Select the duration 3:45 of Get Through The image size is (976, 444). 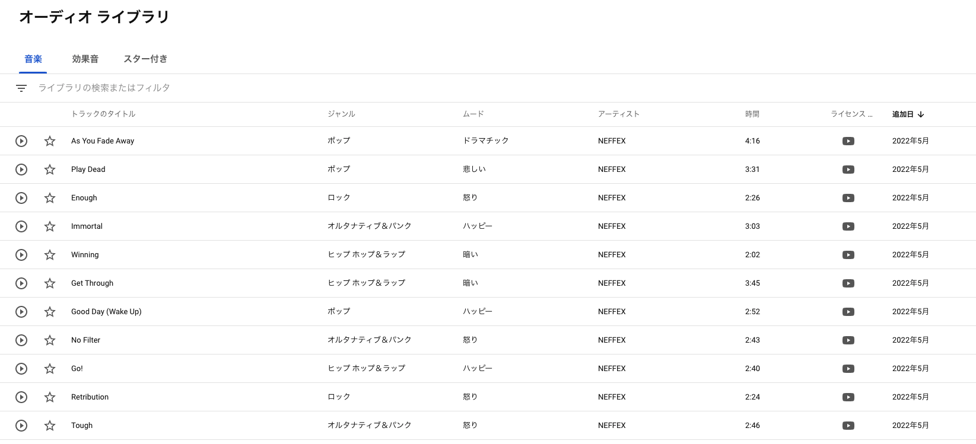click(x=752, y=283)
